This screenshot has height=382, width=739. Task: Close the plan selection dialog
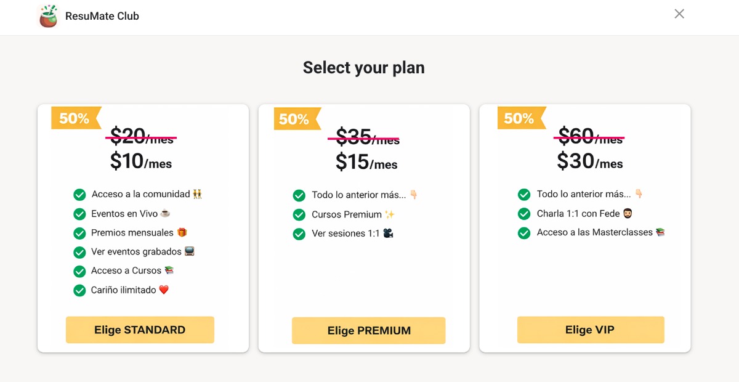pos(679,14)
